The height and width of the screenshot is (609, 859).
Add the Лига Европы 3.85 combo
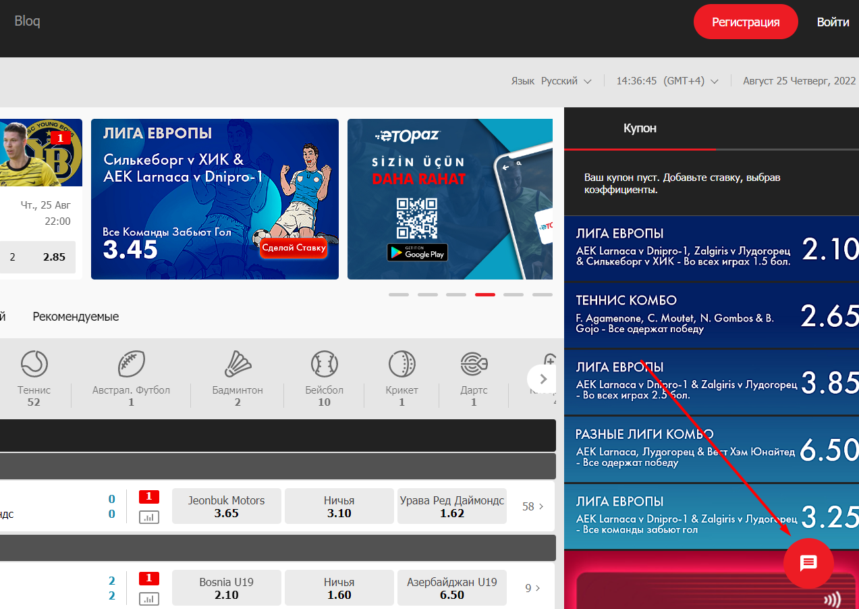coord(711,382)
